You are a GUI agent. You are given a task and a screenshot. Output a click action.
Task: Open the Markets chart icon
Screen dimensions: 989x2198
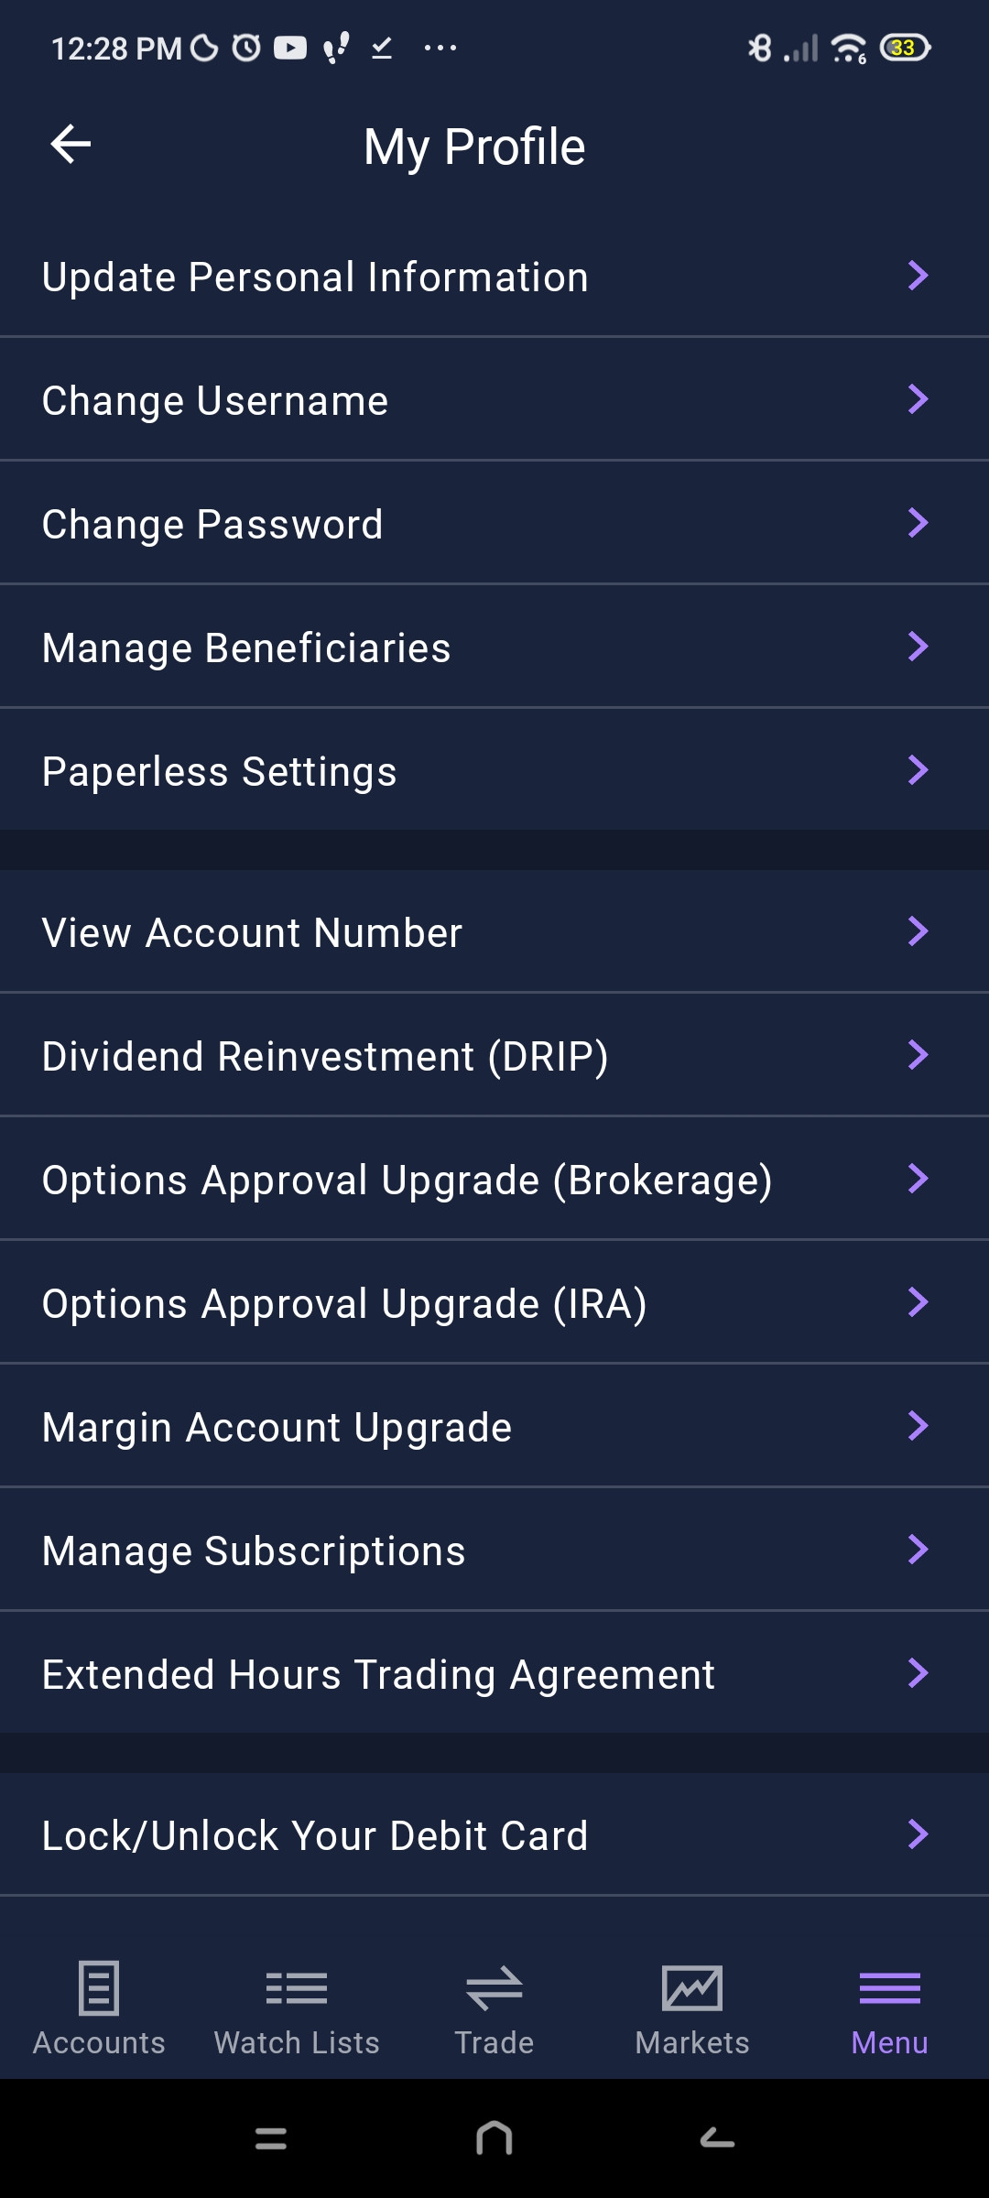pos(692,1988)
